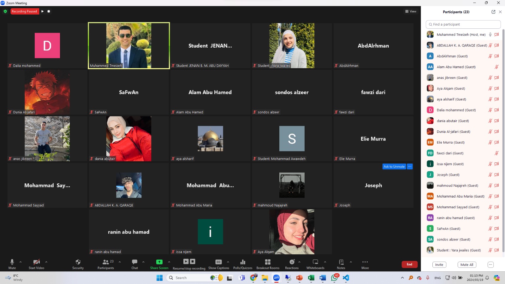
Task: Expand video options arrow beside Start Video
Action: tap(46, 262)
